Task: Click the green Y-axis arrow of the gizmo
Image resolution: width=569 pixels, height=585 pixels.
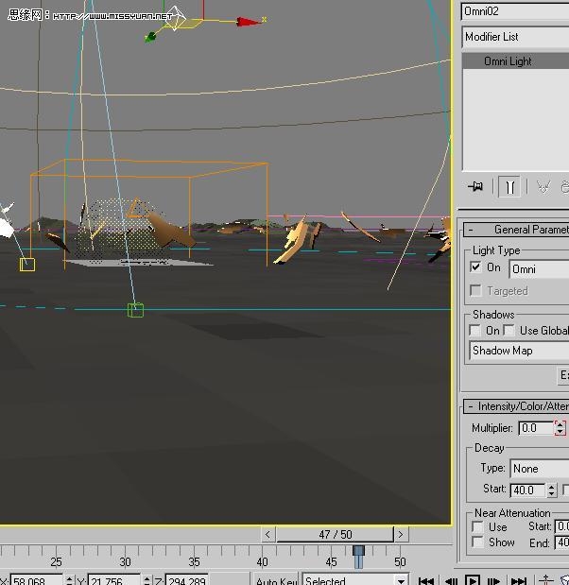Action: pos(150,37)
